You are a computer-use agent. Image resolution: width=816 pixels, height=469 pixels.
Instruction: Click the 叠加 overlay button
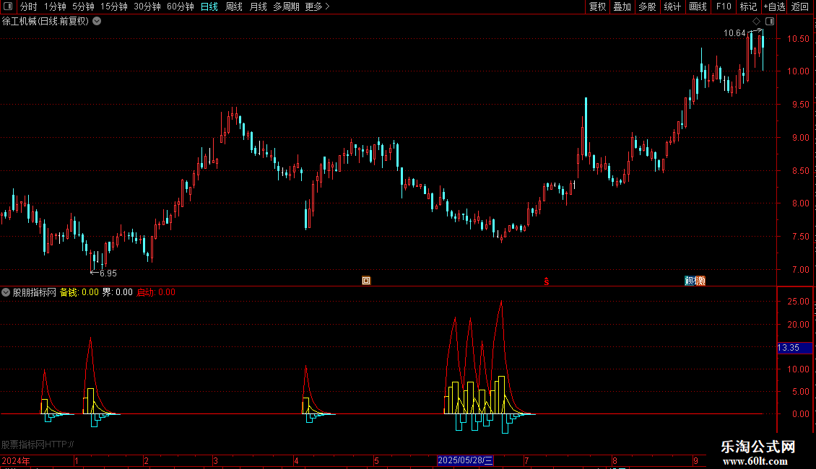(x=622, y=6)
